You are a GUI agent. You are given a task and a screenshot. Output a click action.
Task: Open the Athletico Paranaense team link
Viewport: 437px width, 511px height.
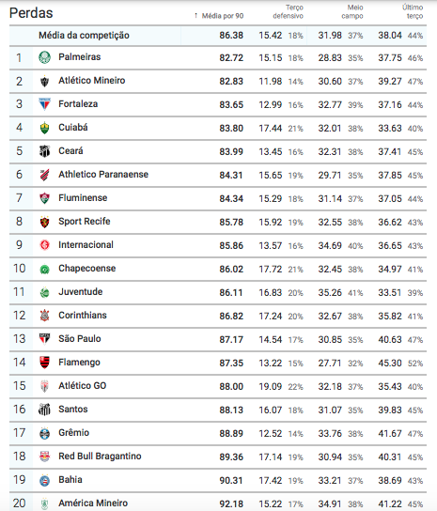pos(103,175)
